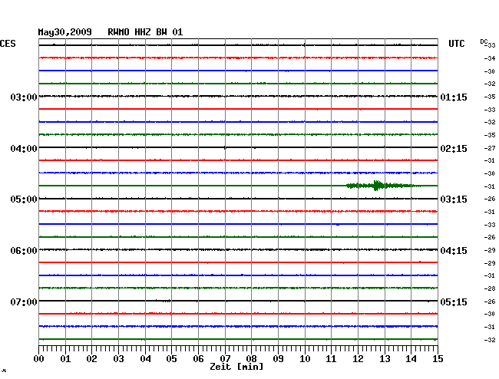The width and height of the screenshot is (499, 379).
Task: Click the 05:00 local time label
Action: [x=24, y=199]
